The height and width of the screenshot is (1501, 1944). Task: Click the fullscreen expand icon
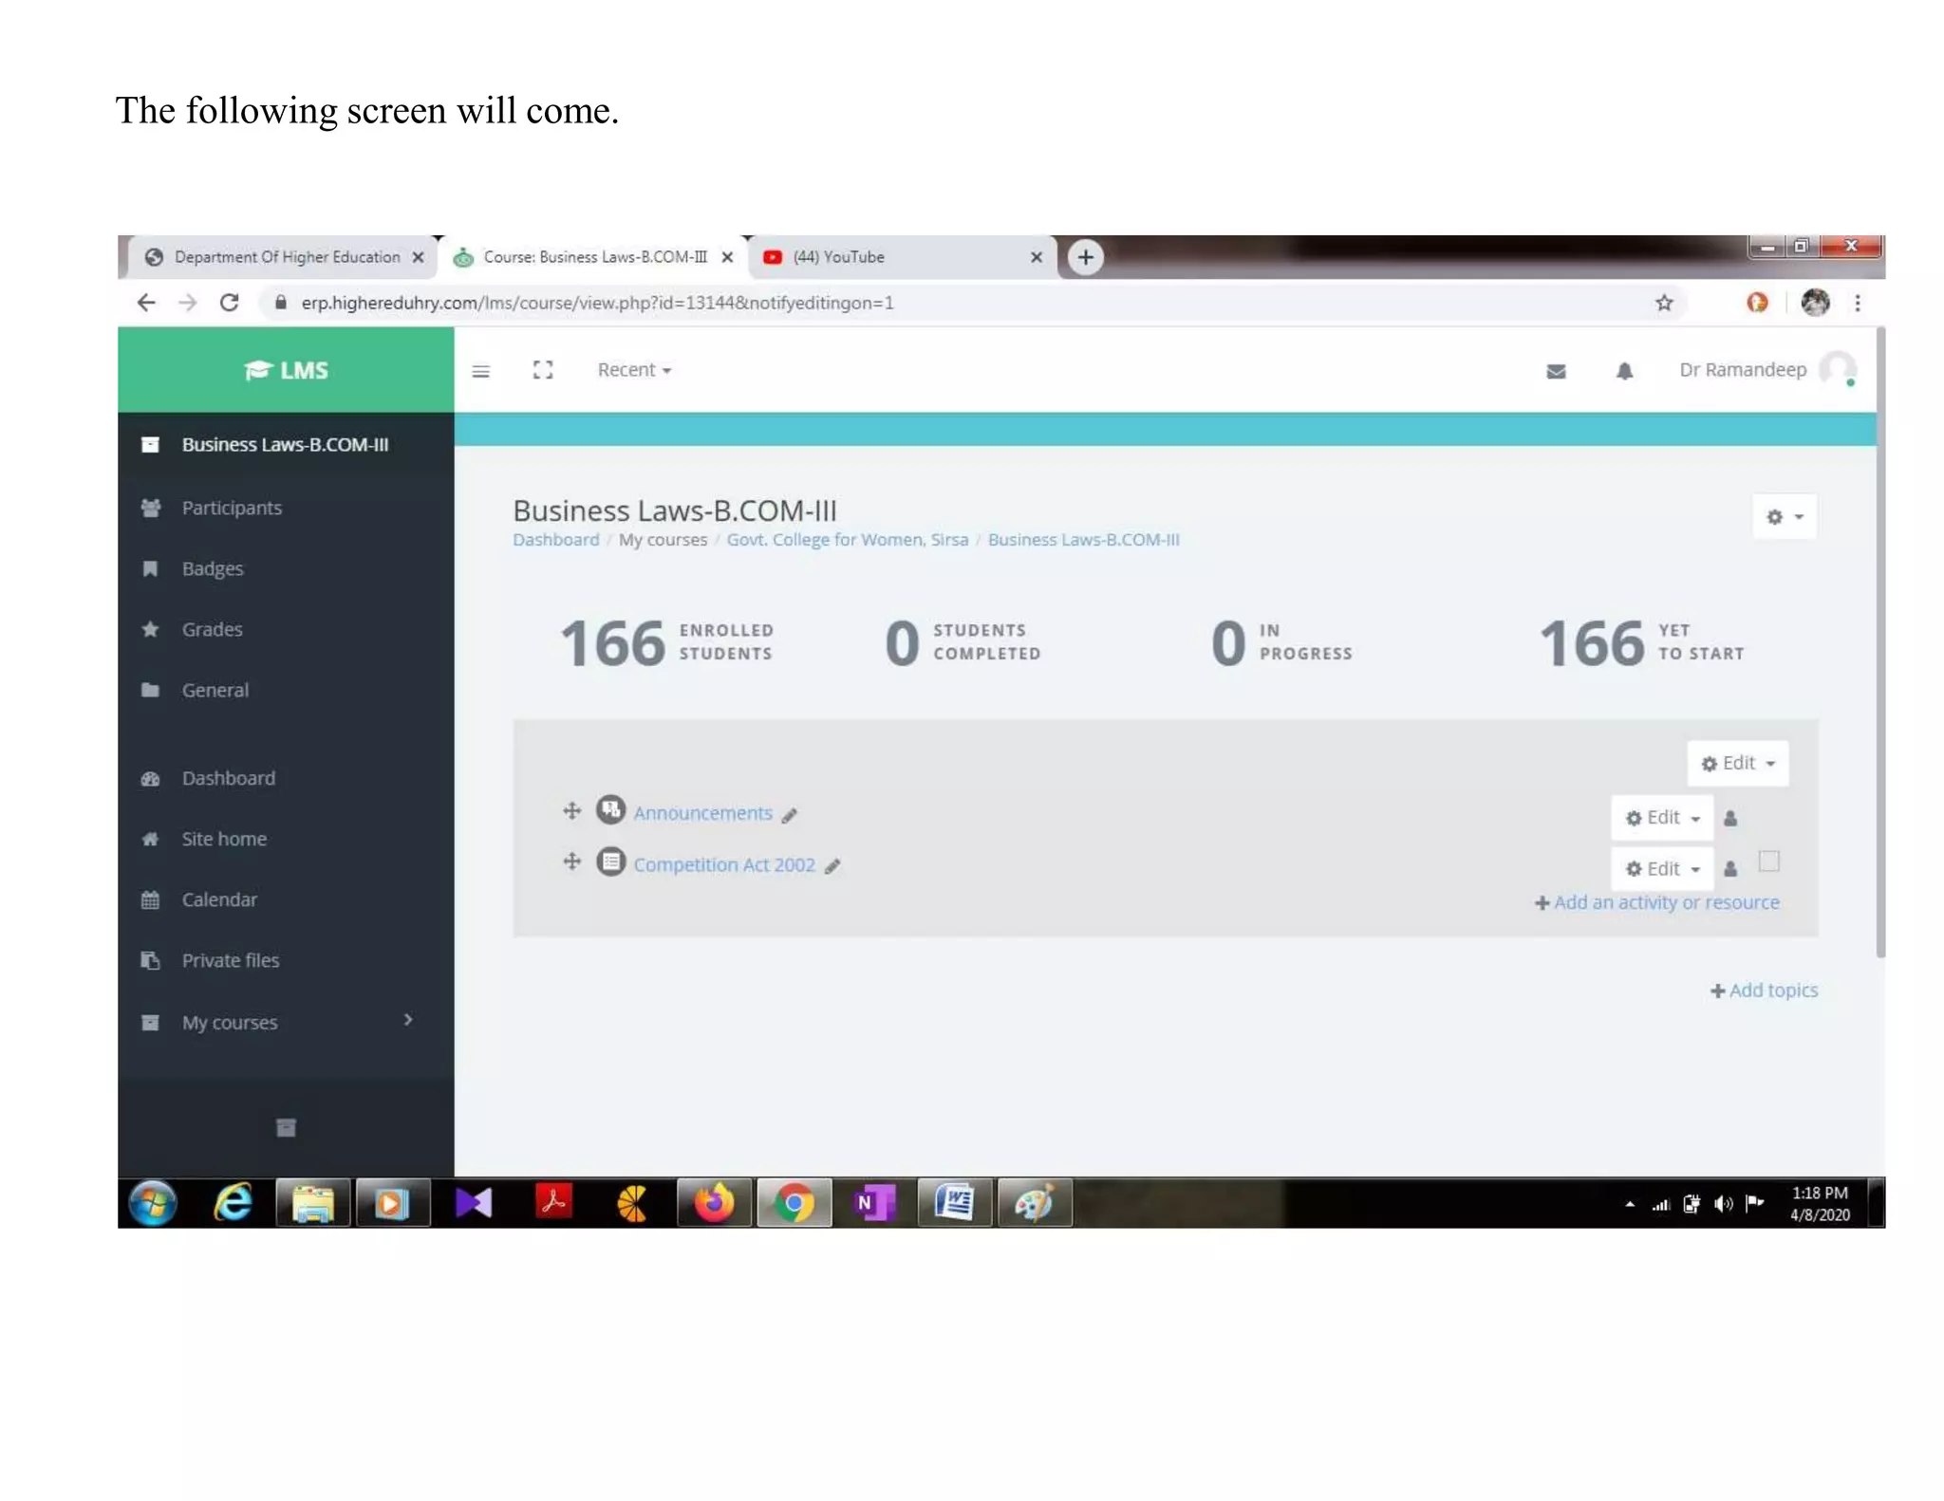(543, 370)
